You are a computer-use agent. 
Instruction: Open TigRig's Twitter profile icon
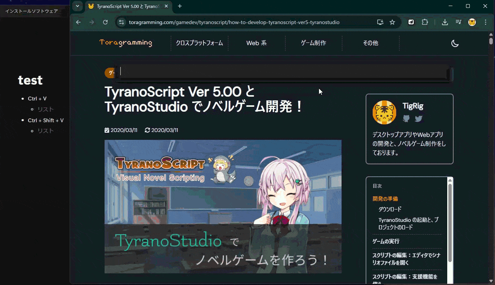click(x=419, y=119)
